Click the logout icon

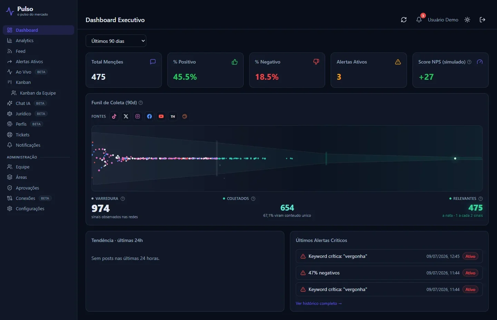point(483,20)
